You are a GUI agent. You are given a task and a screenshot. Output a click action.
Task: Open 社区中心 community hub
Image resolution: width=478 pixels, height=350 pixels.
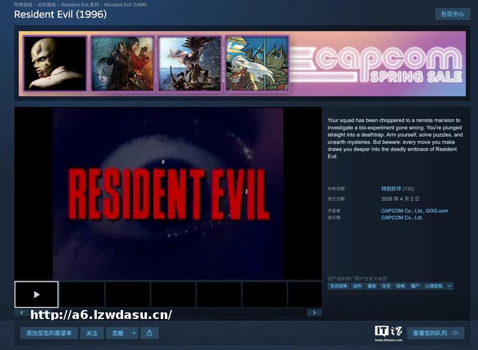point(452,14)
